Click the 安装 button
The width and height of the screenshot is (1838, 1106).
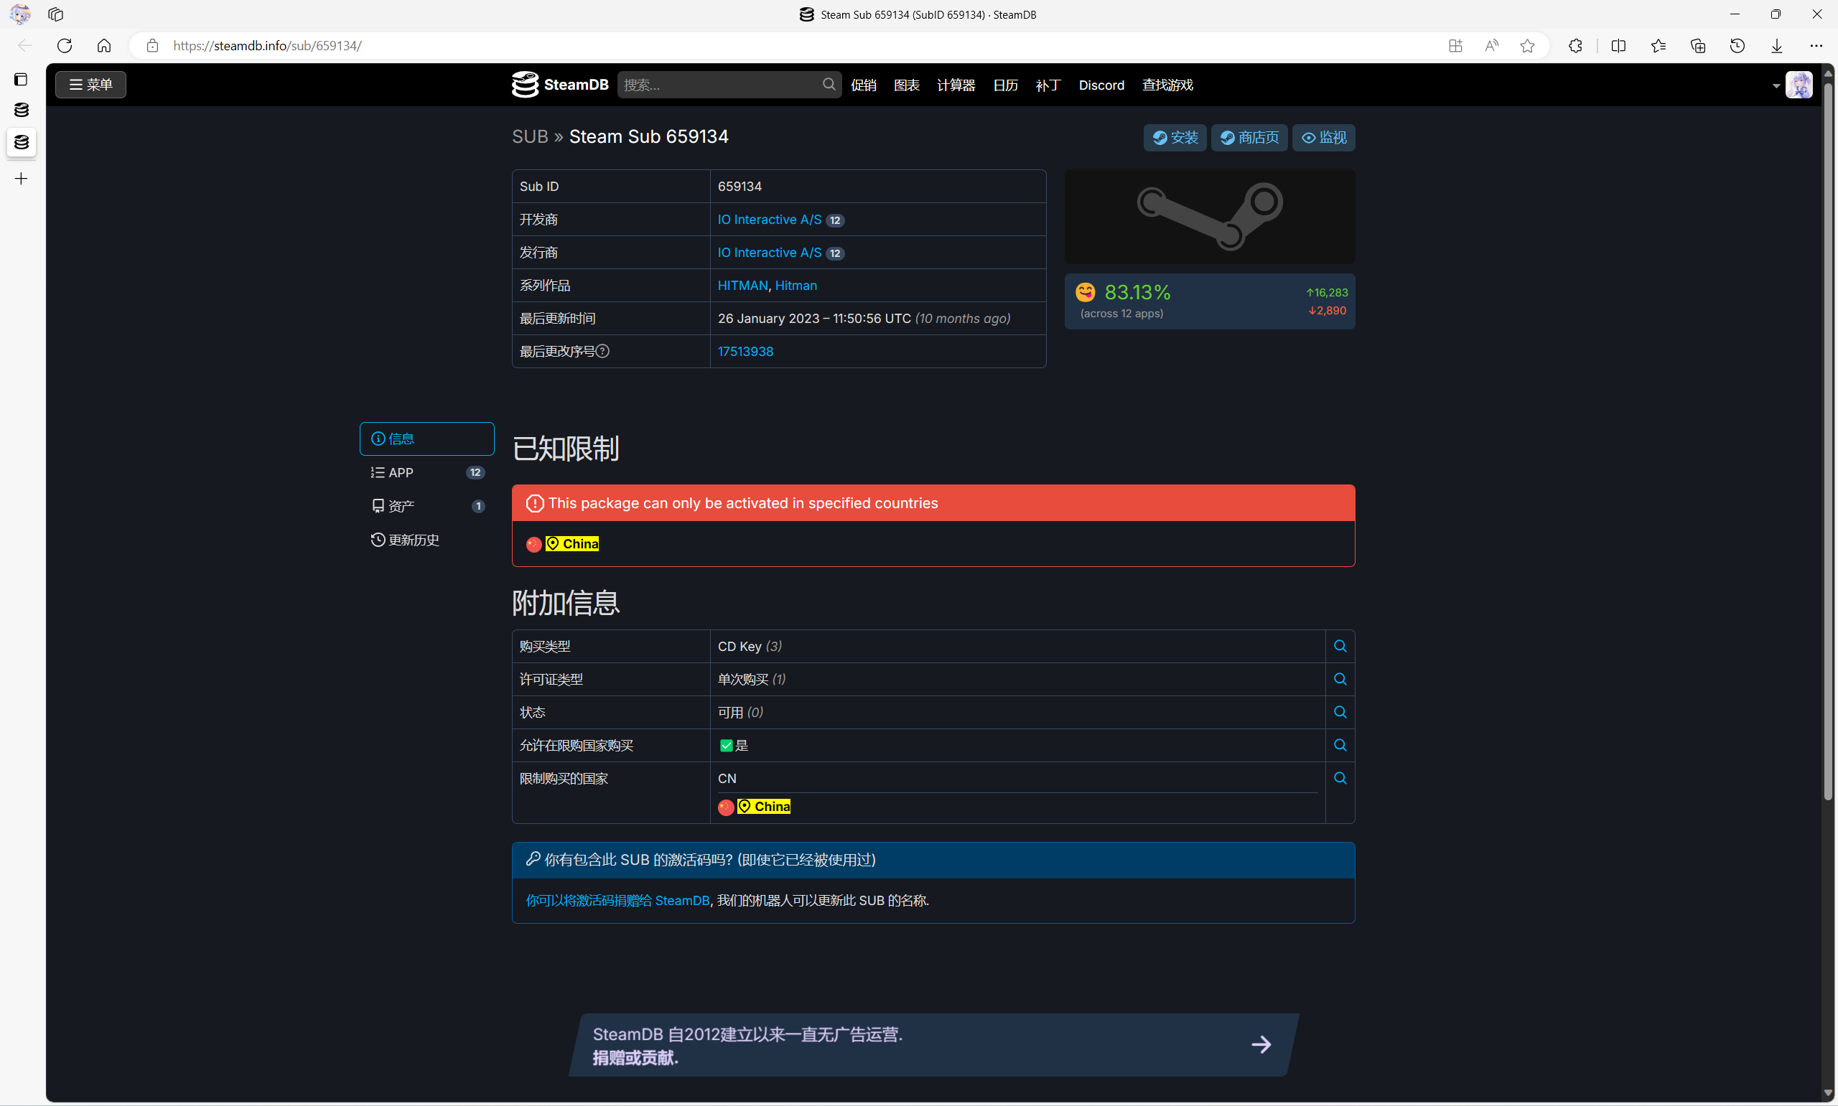1175,137
